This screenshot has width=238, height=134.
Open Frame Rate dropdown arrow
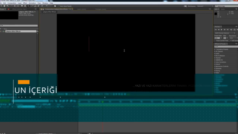[221, 38]
